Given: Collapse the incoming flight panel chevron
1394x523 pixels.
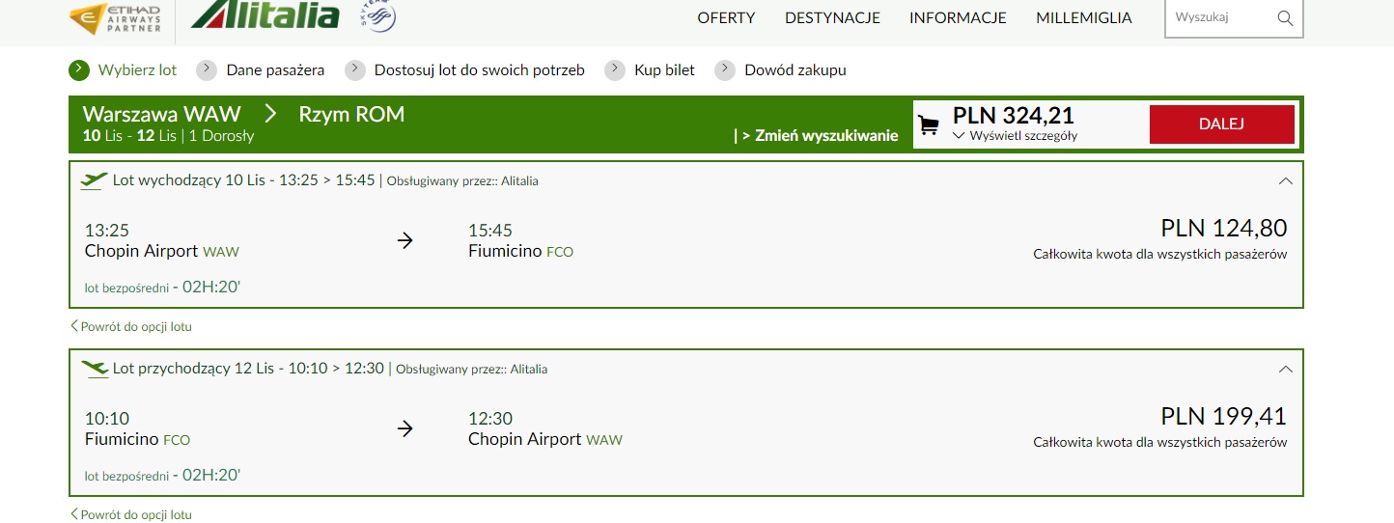Looking at the screenshot, I should tap(1285, 369).
